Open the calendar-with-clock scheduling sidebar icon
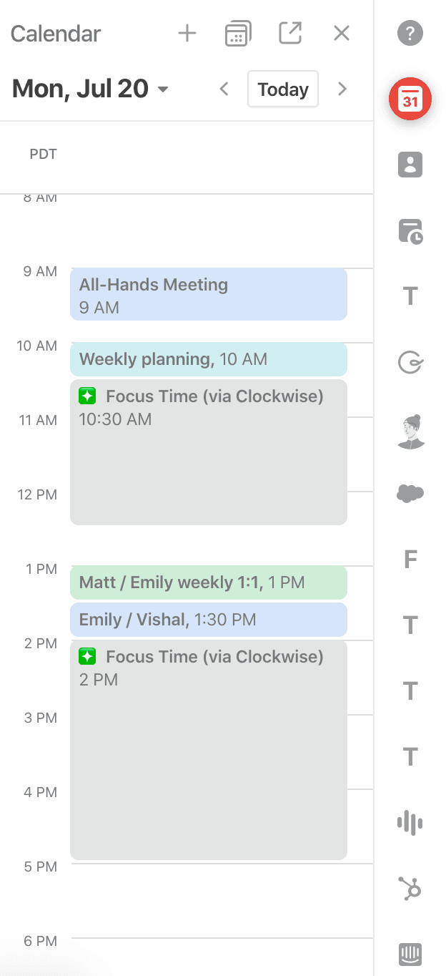The height and width of the screenshot is (976, 446). click(410, 231)
